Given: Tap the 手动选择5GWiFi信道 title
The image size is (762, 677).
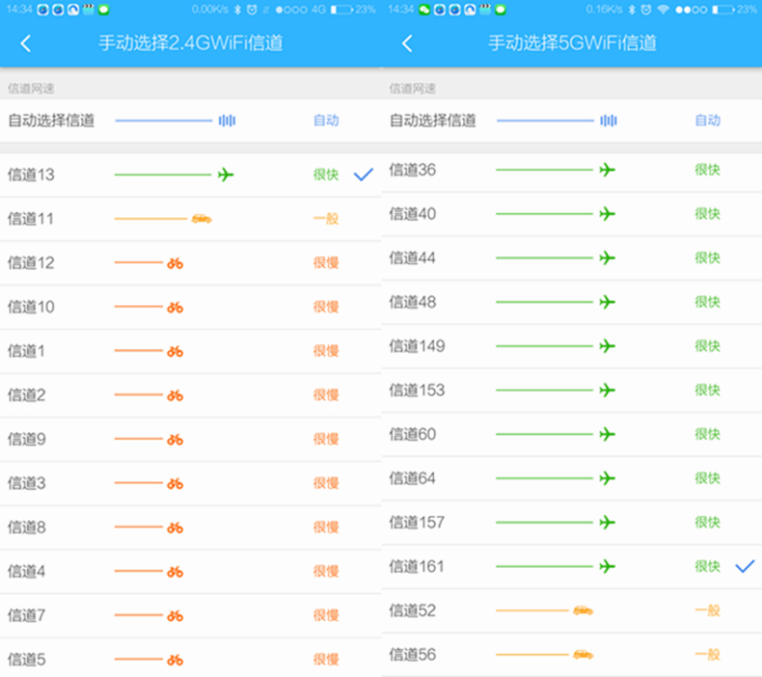Looking at the screenshot, I should [x=572, y=43].
